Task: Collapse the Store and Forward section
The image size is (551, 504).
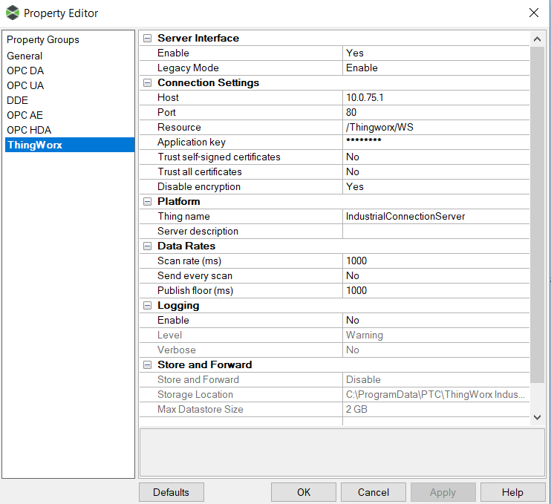Action: [x=148, y=365]
